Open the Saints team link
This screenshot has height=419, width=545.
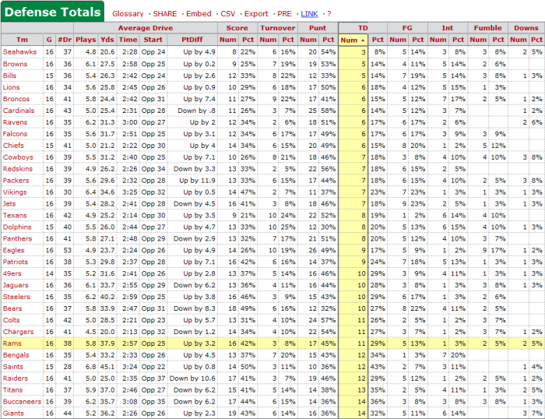13,367
